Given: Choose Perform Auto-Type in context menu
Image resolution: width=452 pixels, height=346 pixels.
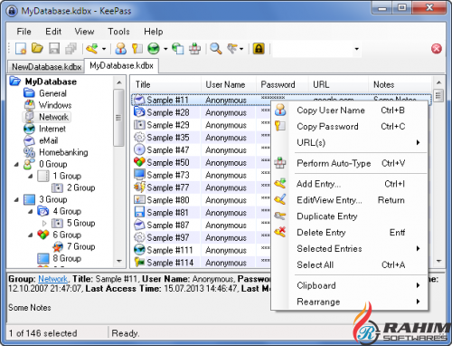Looking at the screenshot, I should click(x=350, y=163).
